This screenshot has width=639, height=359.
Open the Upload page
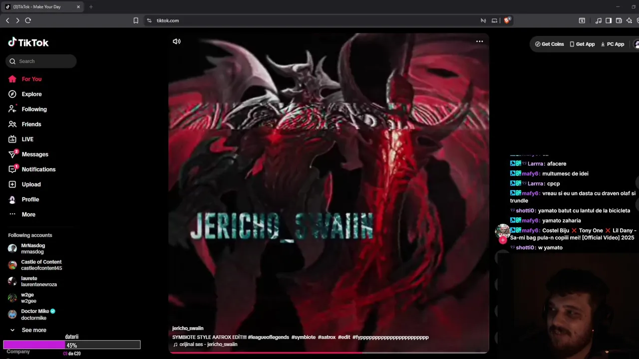click(31, 184)
